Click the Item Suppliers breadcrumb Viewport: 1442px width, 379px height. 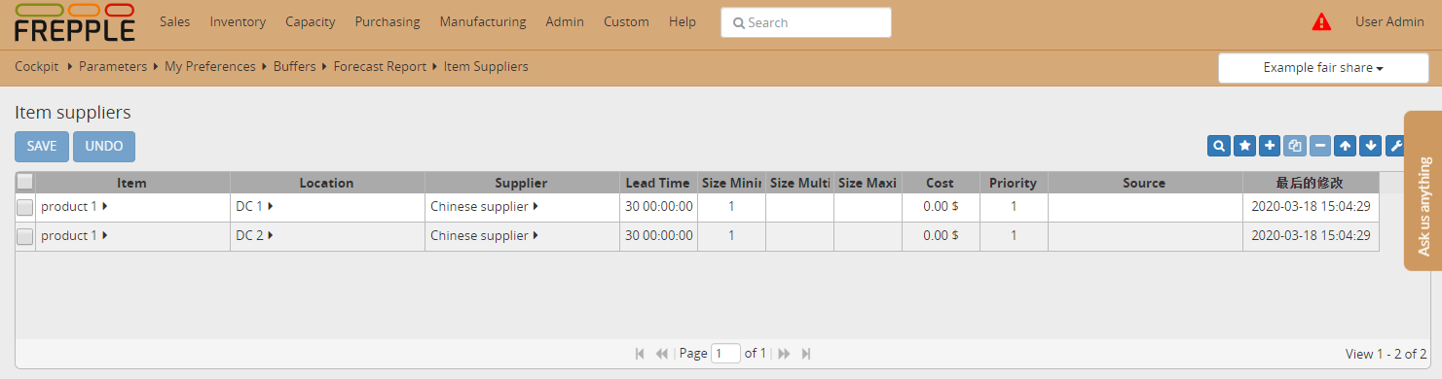pyautogui.click(x=486, y=67)
